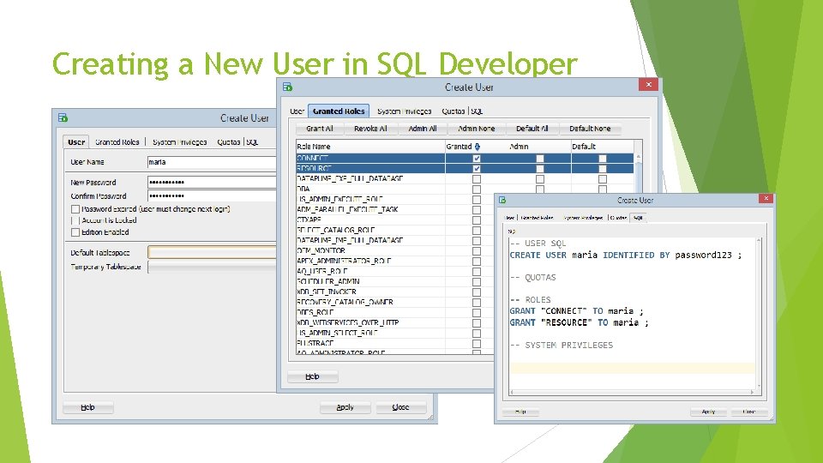This screenshot has width=823, height=463.
Task: Open Granted Roles tab in left dialog
Action: click(117, 141)
